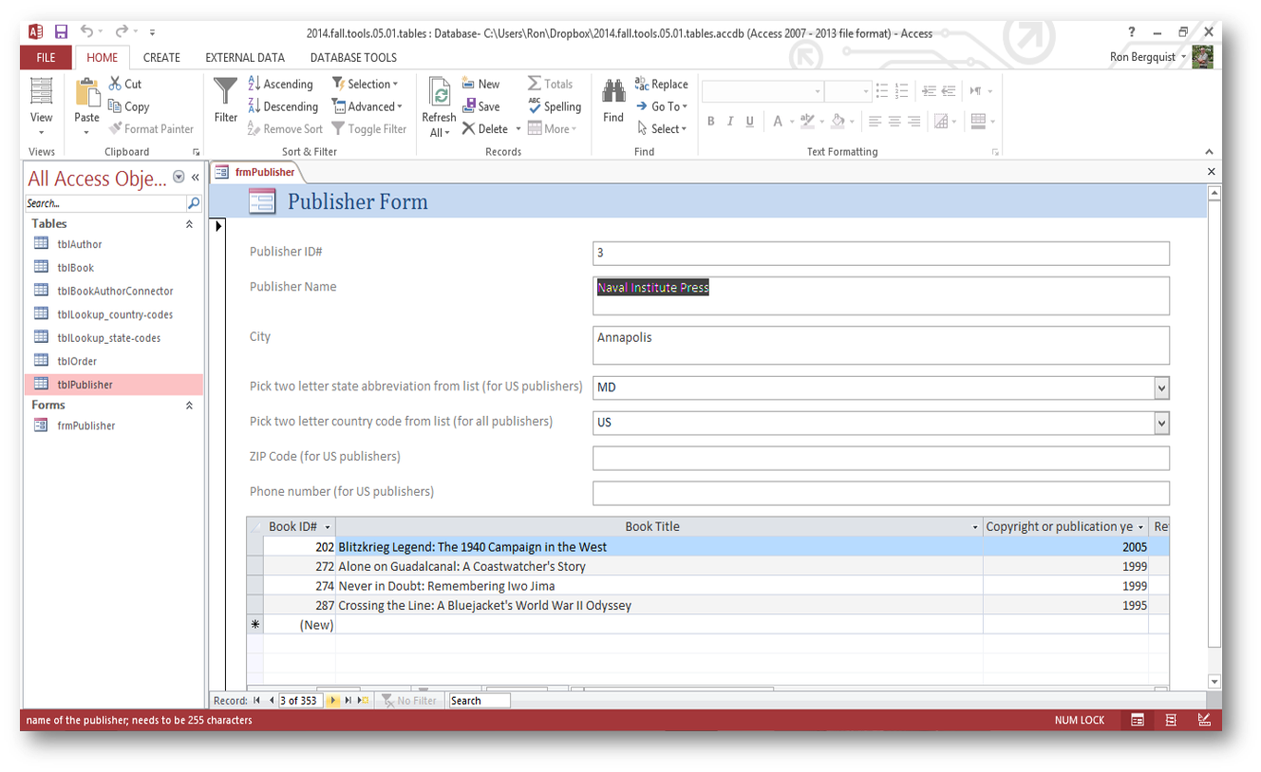
Task: Click the Refresh All icon
Action: click(x=439, y=94)
